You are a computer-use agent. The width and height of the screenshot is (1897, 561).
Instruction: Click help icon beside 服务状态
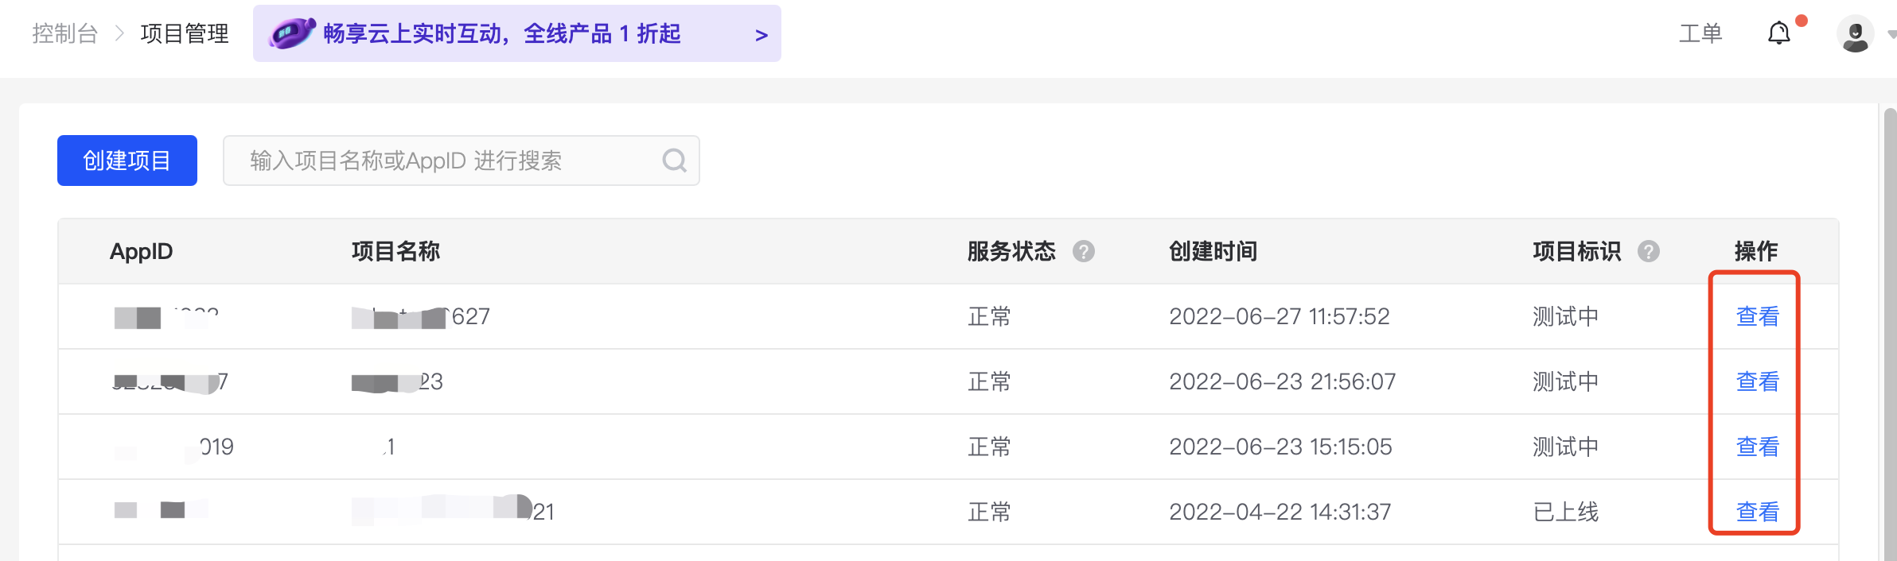click(x=1083, y=252)
